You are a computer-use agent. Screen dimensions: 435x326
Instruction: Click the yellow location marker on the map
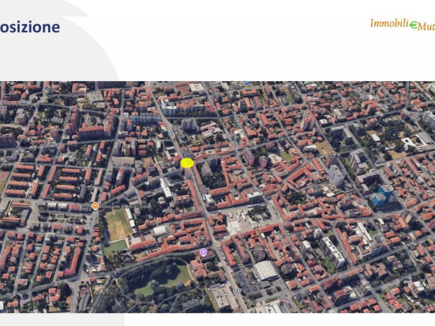187,163
